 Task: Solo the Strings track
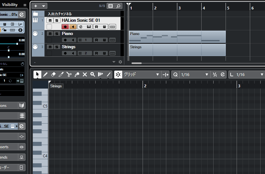pyautogui.click(x=56, y=47)
